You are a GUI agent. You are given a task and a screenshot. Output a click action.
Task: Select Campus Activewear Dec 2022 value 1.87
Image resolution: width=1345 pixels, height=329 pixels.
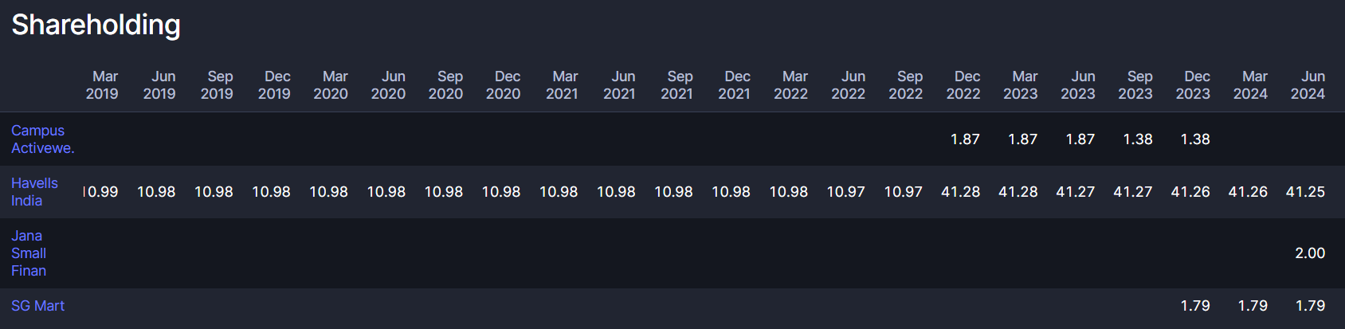pyautogui.click(x=965, y=139)
